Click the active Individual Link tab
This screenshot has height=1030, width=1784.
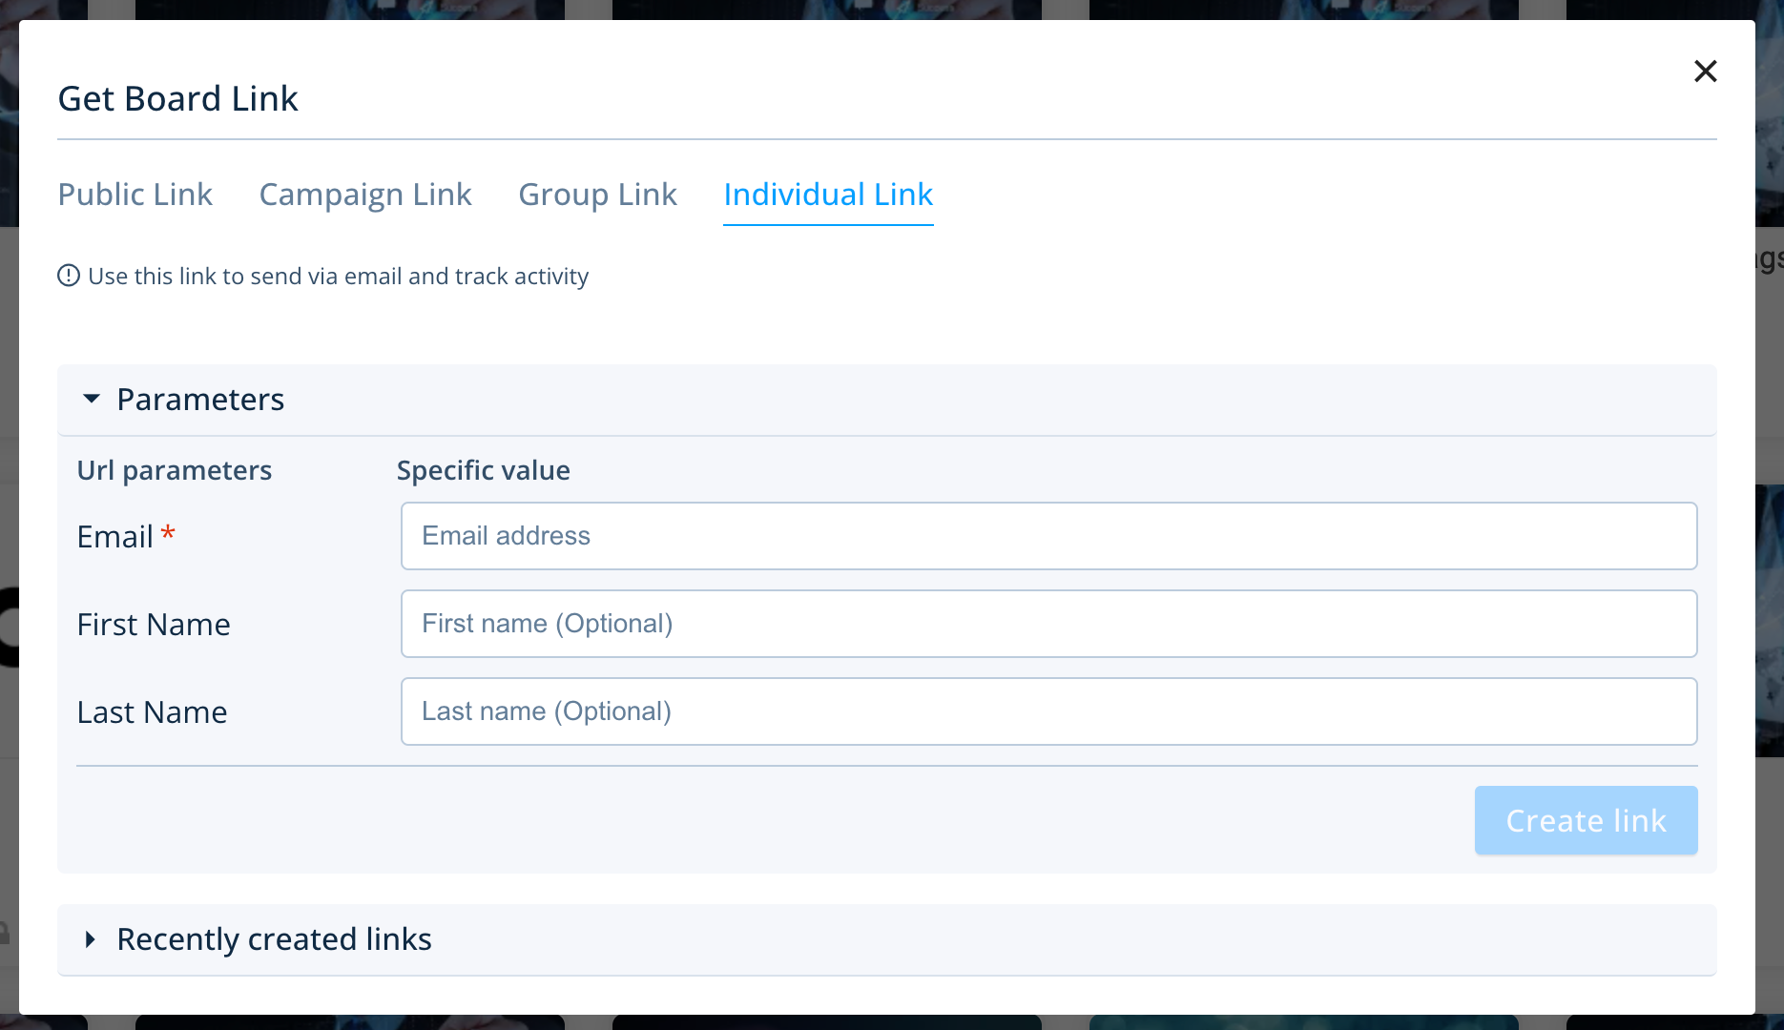827,195
